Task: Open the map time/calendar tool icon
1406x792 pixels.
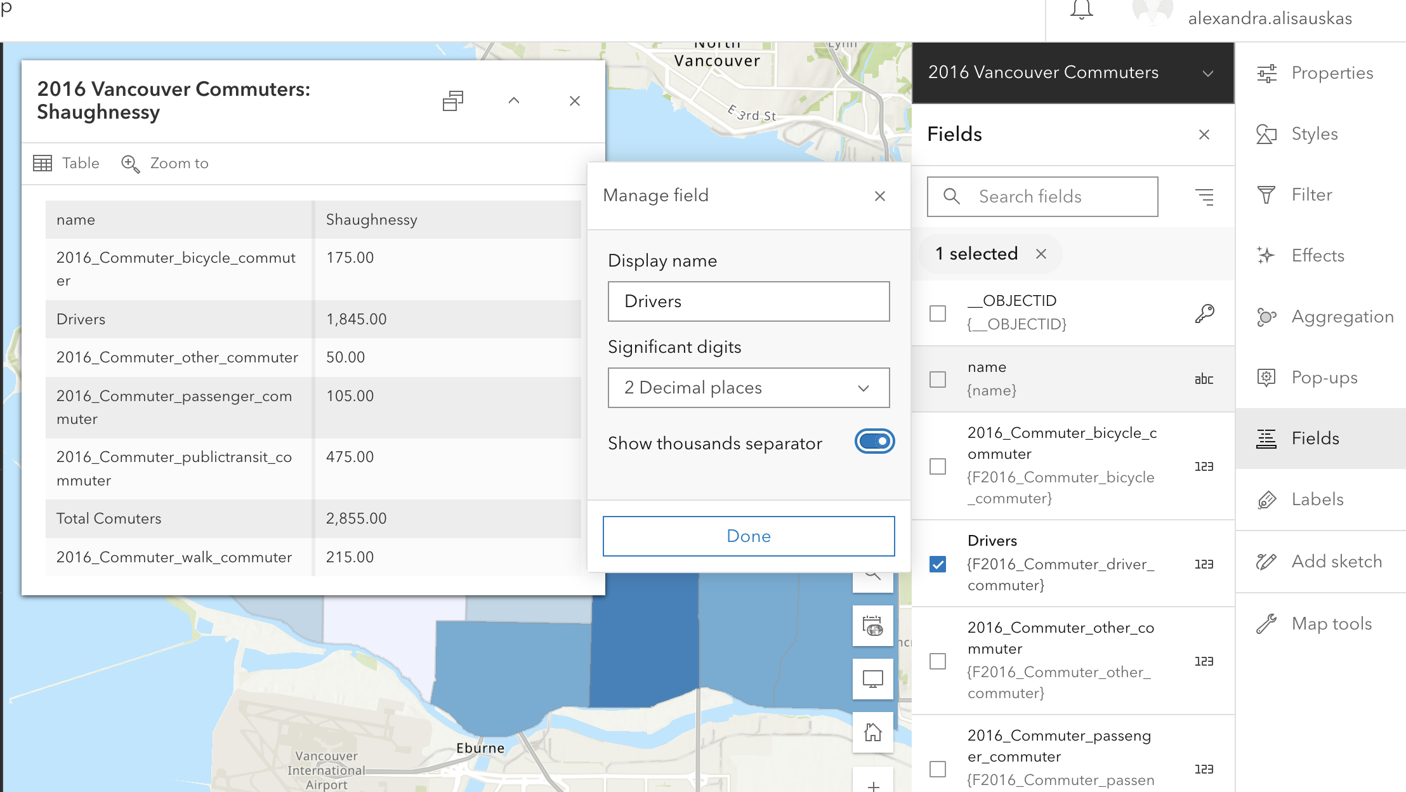Action: point(873,626)
